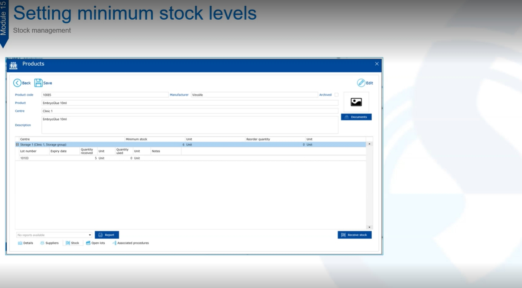Go to Associated procedures tab
Viewport: 522px width, 288px height.
click(x=130, y=243)
